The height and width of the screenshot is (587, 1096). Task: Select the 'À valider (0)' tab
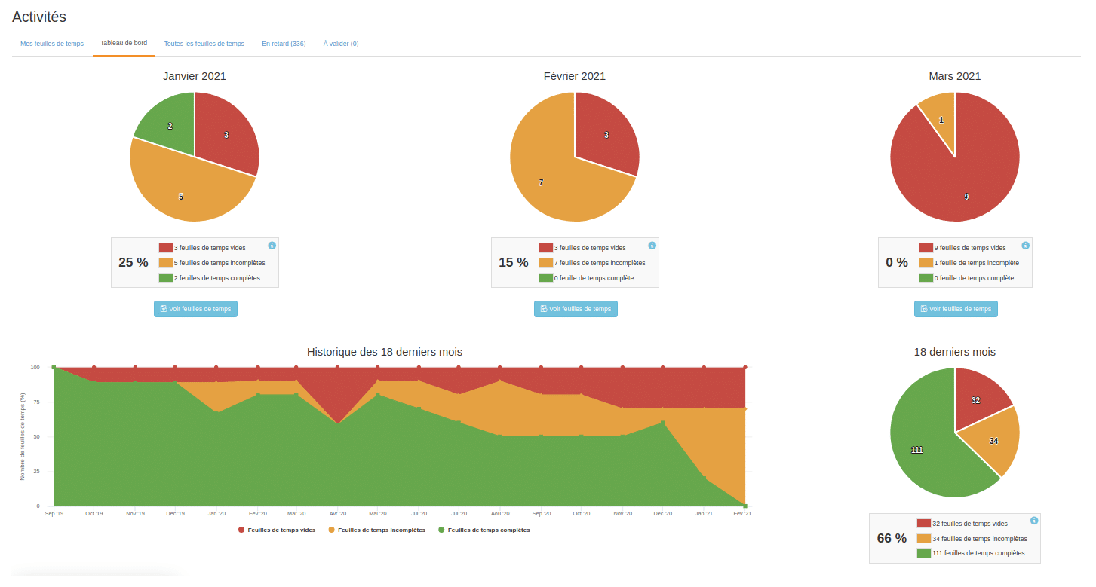coord(341,44)
